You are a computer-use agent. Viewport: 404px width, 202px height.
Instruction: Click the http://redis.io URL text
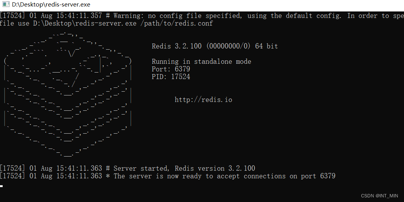(x=203, y=100)
